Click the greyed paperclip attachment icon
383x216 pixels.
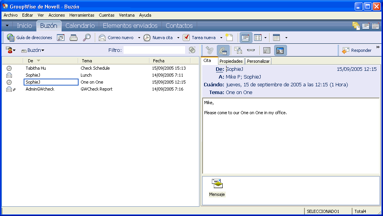(210, 50)
